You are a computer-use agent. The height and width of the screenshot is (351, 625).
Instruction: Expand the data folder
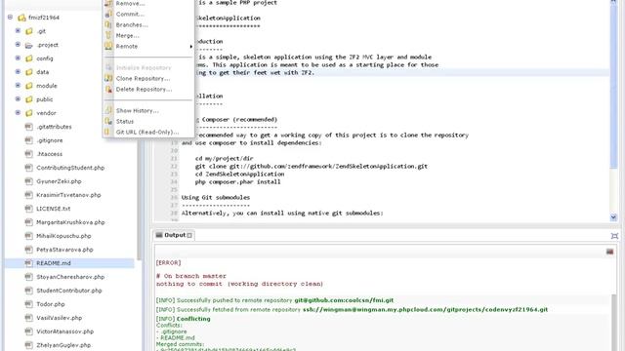tap(18, 71)
